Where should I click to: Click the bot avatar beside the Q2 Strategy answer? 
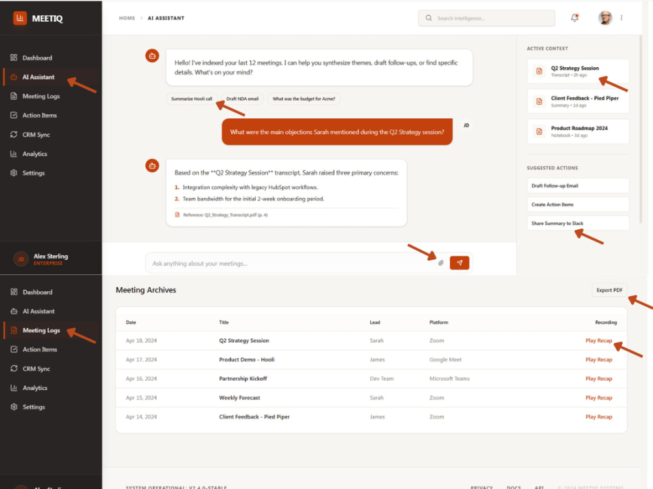tap(152, 165)
